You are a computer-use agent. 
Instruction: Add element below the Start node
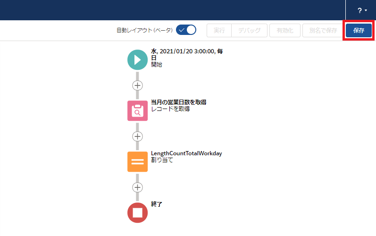click(137, 85)
